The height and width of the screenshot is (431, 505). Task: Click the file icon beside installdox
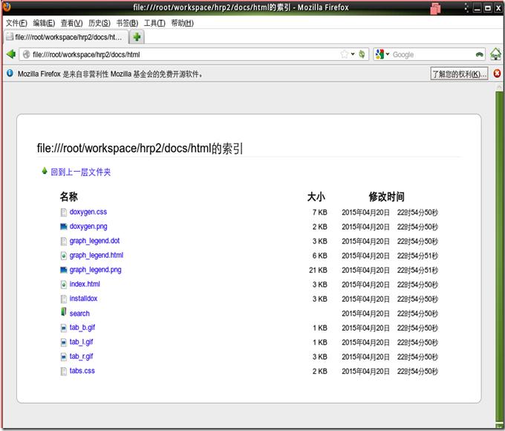pyautogui.click(x=63, y=299)
